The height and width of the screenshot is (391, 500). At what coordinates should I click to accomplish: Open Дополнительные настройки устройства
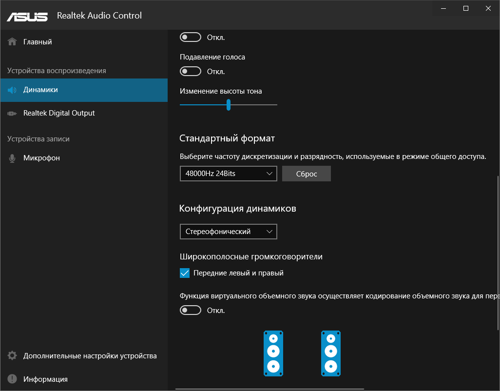(x=90, y=356)
